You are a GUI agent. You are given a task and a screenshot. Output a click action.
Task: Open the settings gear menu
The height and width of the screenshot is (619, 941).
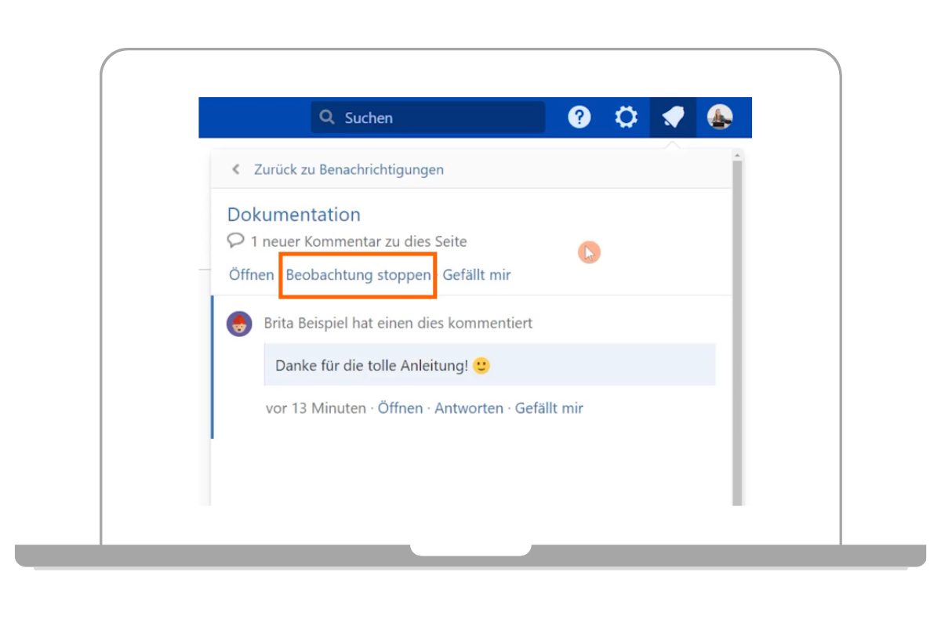coord(626,118)
